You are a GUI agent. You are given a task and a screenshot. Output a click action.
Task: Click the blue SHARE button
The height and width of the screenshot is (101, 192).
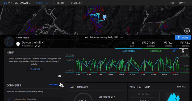183,37
